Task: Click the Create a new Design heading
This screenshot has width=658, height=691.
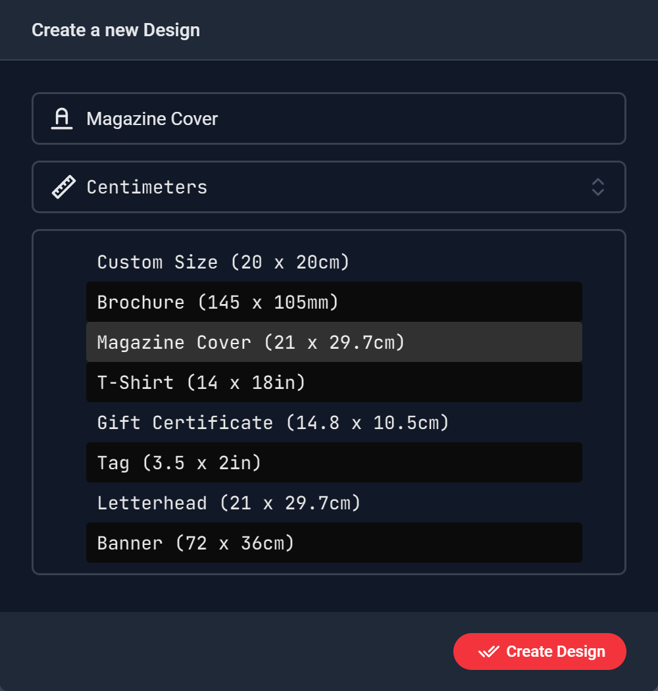Action: click(116, 30)
